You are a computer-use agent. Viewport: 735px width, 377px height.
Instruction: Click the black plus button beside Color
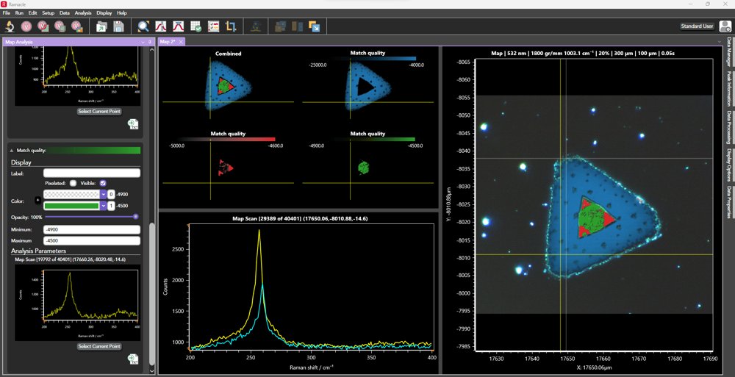pyautogui.click(x=38, y=200)
